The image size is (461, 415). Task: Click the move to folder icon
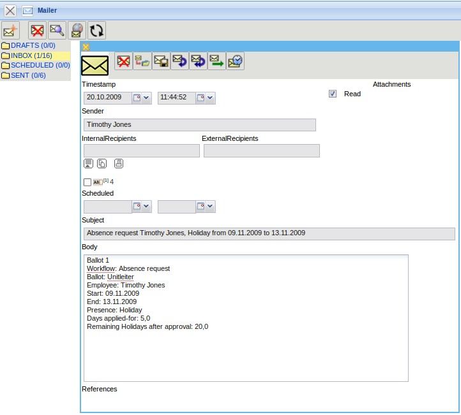(x=142, y=61)
